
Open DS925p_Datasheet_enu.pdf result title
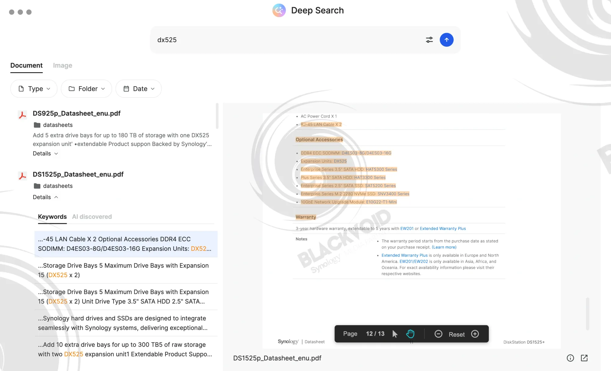(x=76, y=113)
